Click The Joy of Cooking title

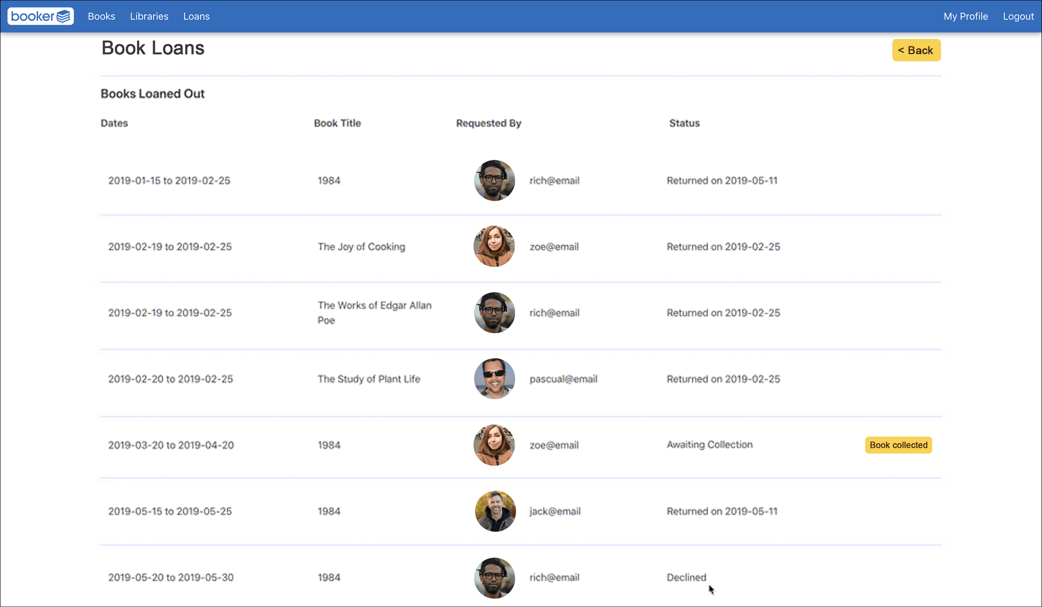point(361,247)
